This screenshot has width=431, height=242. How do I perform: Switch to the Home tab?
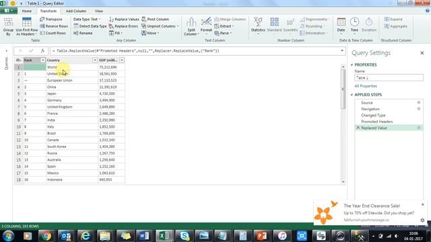click(x=27, y=11)
